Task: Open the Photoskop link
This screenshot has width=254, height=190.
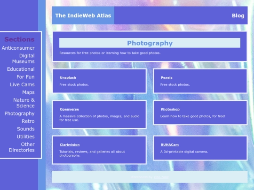Action: (170, 109)
